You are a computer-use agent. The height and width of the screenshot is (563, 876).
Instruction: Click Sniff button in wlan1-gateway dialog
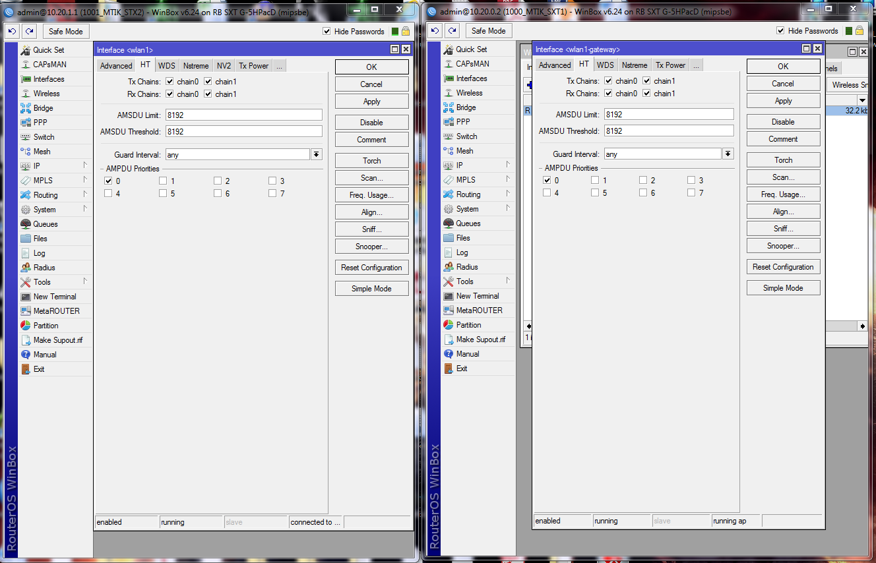click(784, 229)
